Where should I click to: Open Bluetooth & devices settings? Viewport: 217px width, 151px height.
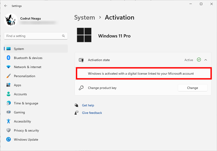coord(28,58)
